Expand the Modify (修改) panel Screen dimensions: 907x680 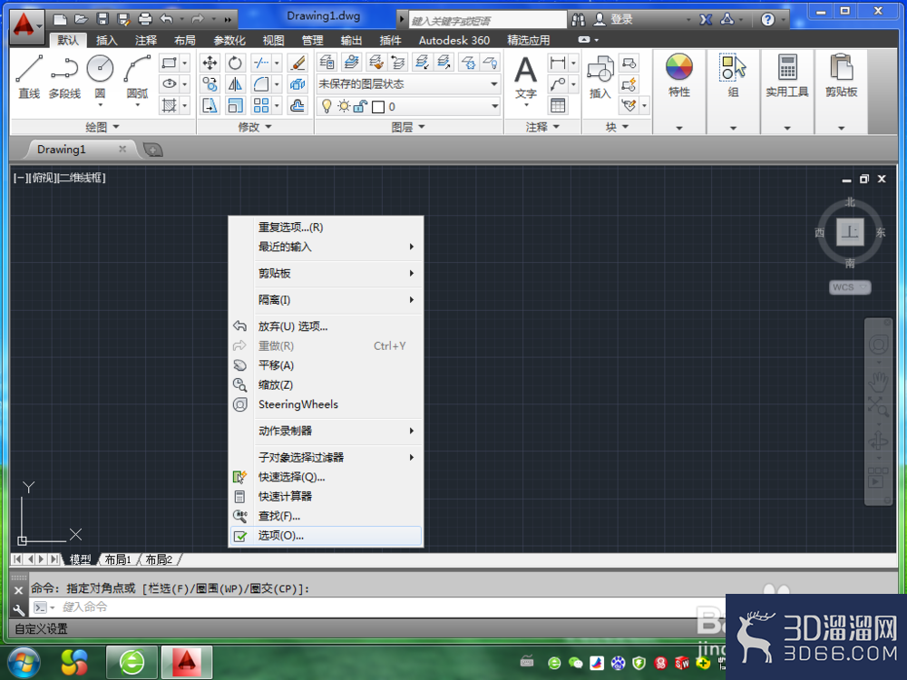coord(255,127)
